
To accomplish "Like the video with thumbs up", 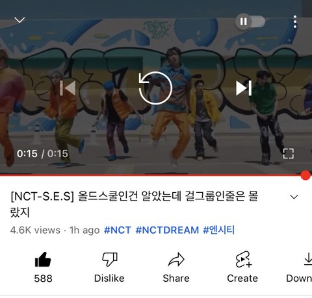I will [43, 260].
